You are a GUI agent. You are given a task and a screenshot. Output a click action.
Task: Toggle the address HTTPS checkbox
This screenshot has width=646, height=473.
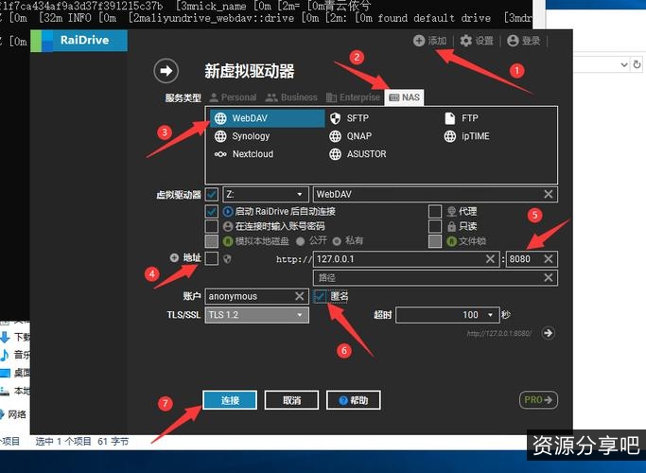(212, 259)
